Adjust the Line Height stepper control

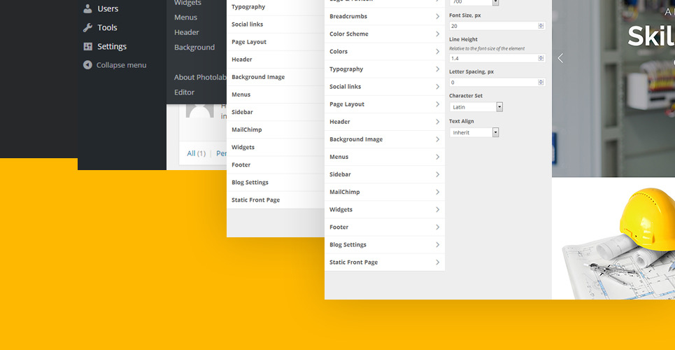(x=541, y=59)
